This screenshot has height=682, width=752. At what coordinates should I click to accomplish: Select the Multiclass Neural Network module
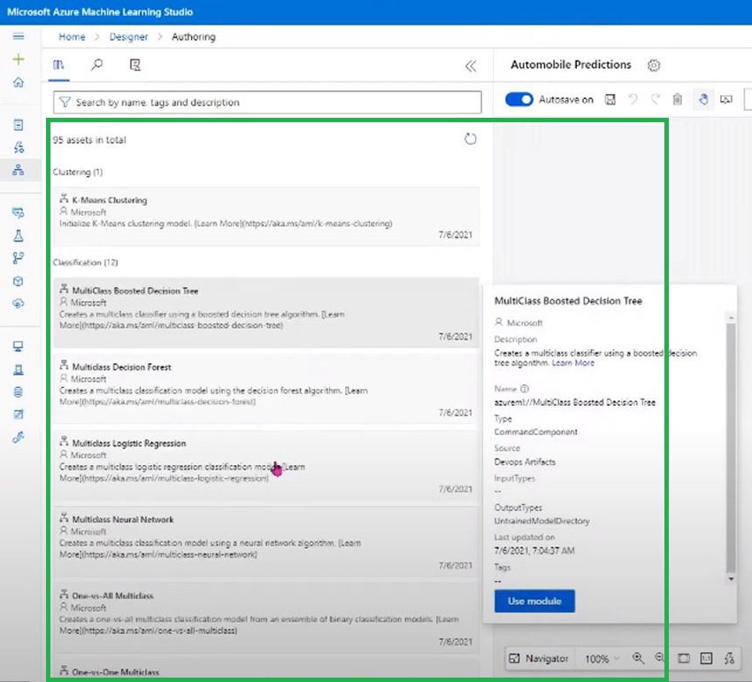point(266,541)
